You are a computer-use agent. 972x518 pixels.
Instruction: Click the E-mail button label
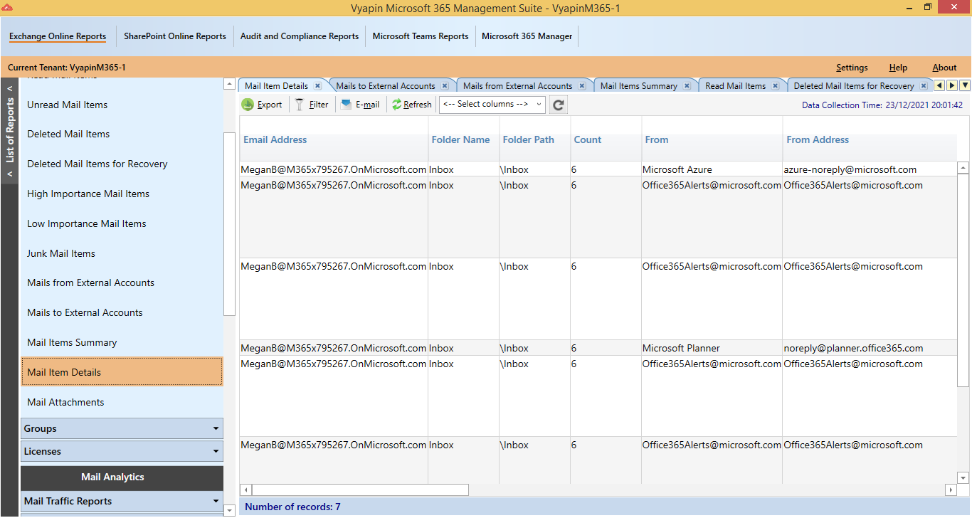point(368,105)
